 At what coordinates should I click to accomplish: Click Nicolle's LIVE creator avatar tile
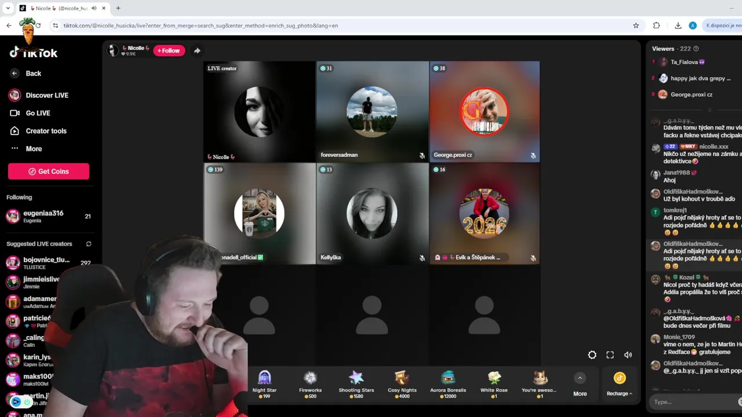[259, 112]
